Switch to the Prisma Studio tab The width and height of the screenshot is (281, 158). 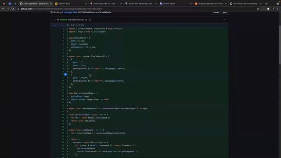click(175, 4)
